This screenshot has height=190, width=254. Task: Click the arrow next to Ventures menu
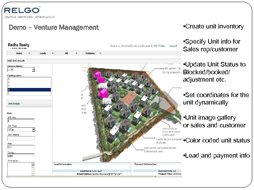click(x=100, y=53)
